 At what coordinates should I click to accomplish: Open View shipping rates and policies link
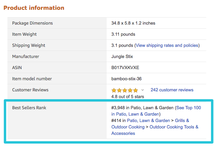pyautogui.click(x=167, y=46)
